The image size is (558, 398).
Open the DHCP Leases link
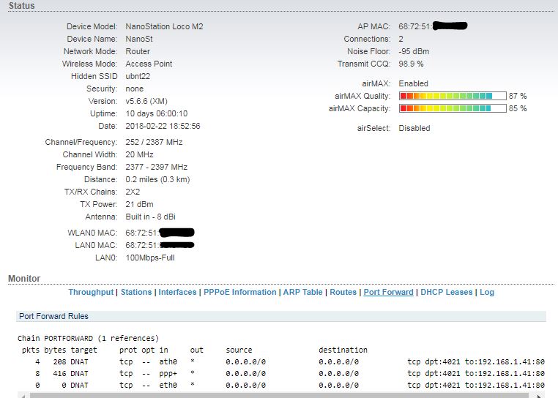[447, 292]
